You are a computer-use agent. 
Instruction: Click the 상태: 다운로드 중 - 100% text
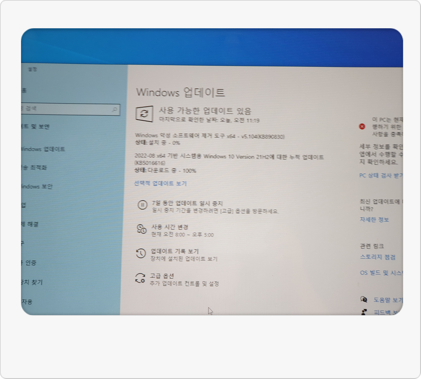click(165, 170)
